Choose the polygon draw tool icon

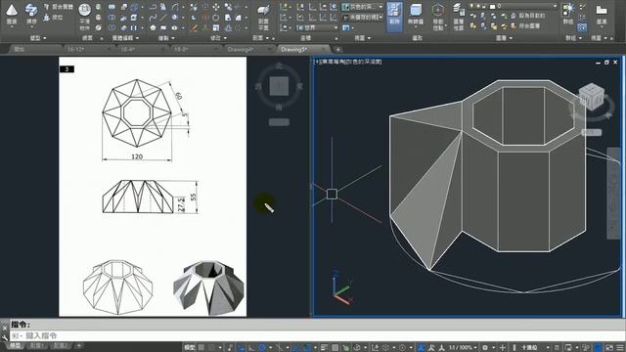click(153, 28)
